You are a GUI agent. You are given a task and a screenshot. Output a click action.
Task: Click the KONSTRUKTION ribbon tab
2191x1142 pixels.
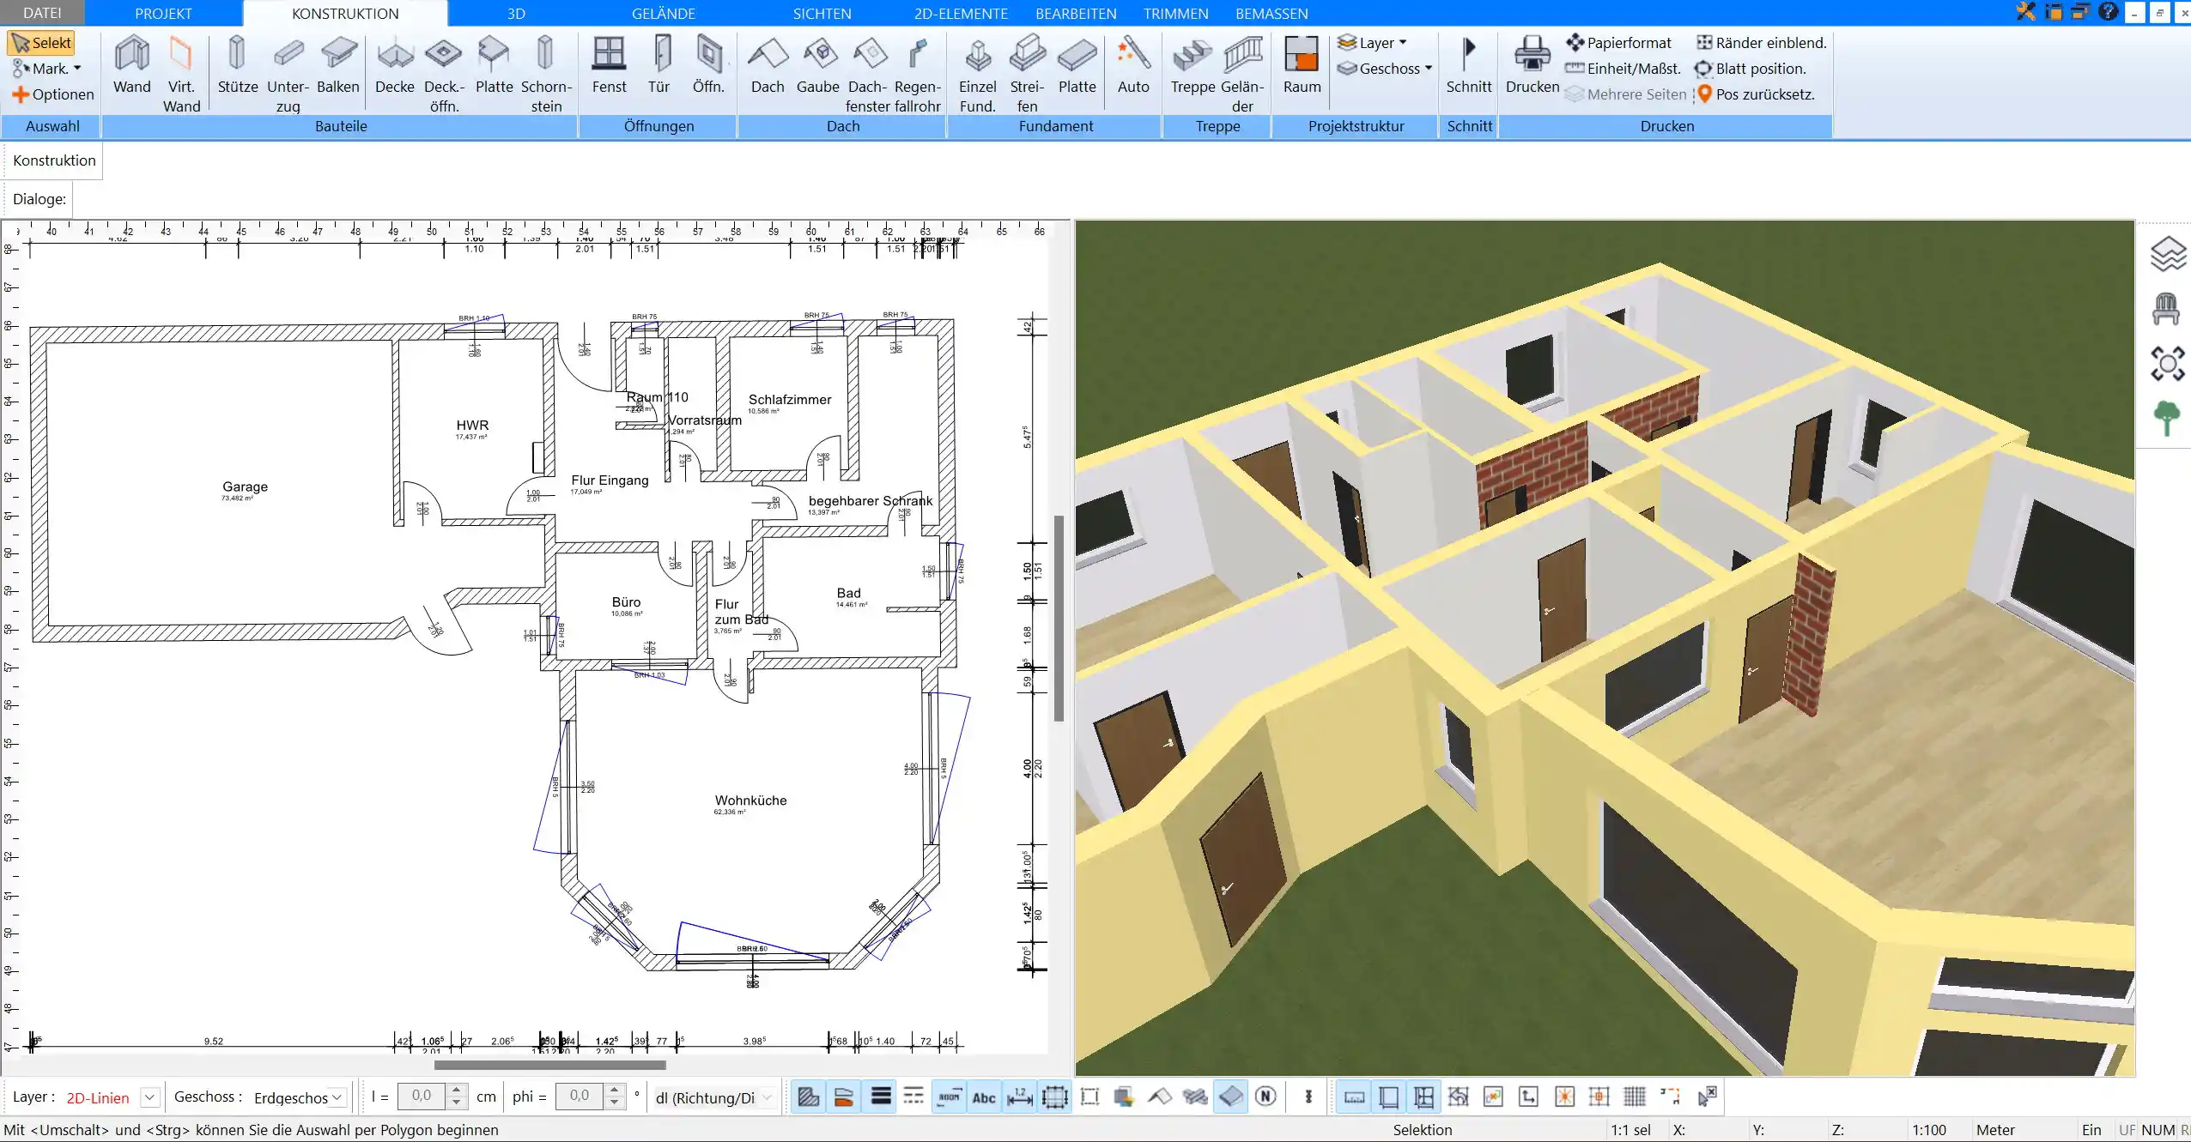(x=345, y=13)
